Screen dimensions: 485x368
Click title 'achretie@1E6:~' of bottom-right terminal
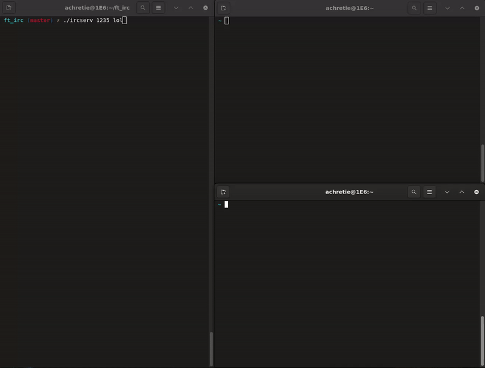point(349,192)
